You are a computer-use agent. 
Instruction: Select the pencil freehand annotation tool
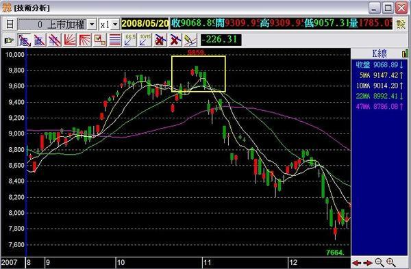pyautogui.click(x=190, y=40)
